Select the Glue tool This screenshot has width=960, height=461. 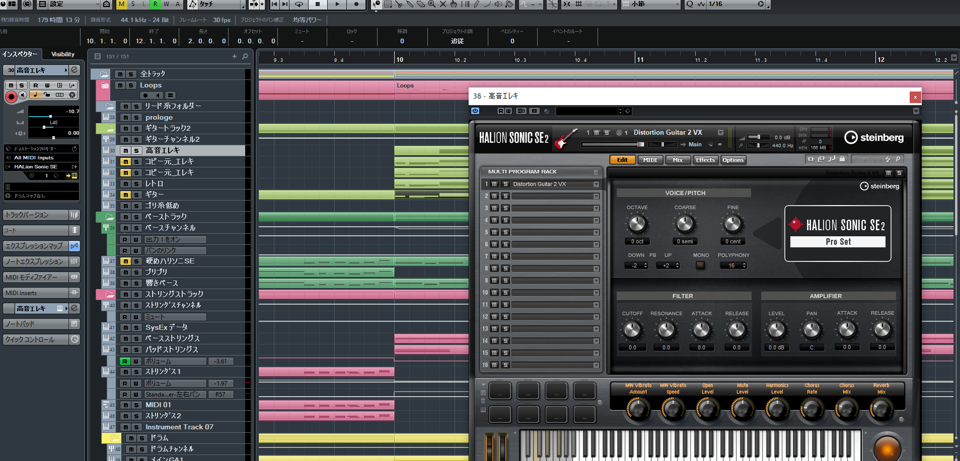(x=410, y=5)
